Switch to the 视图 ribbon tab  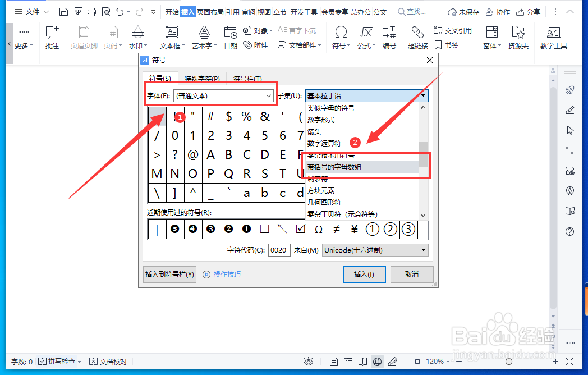(264, 12)
